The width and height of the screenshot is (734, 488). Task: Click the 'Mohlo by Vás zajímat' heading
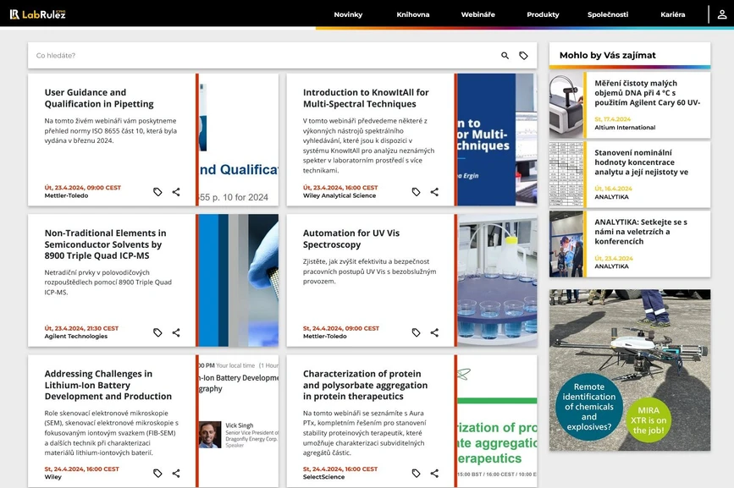click(608, 55)
